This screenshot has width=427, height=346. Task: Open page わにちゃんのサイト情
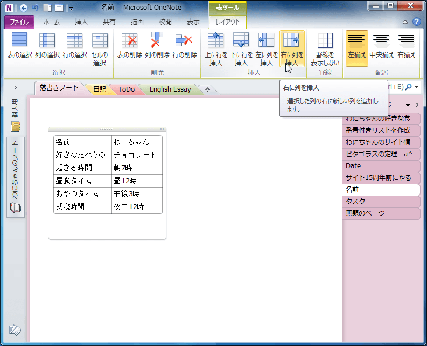click(381, 142)
